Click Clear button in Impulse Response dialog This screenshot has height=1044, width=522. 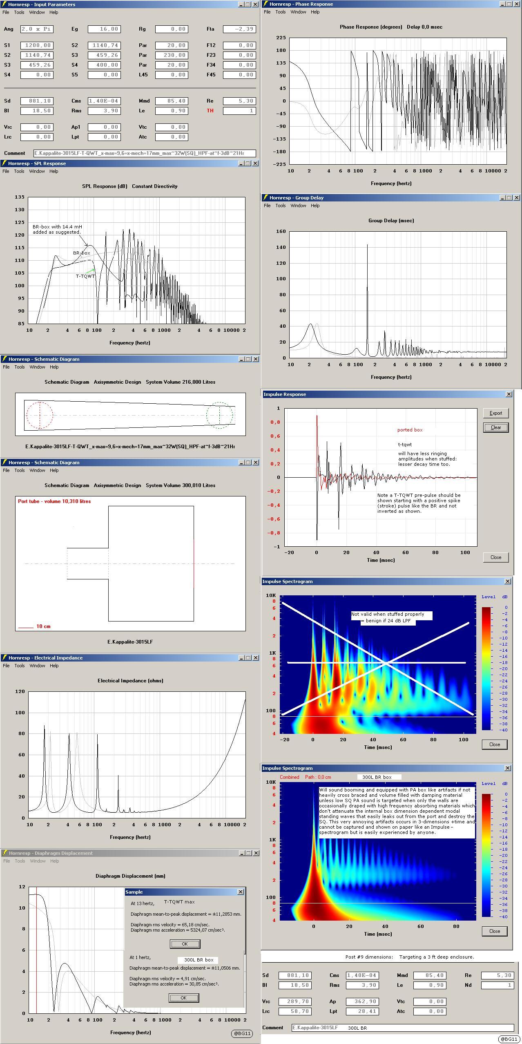(x=496, y=427)
